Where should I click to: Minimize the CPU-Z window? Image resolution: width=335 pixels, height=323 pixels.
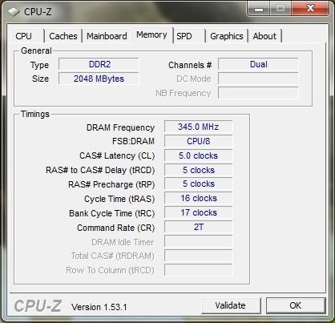[x=259, y=9]
